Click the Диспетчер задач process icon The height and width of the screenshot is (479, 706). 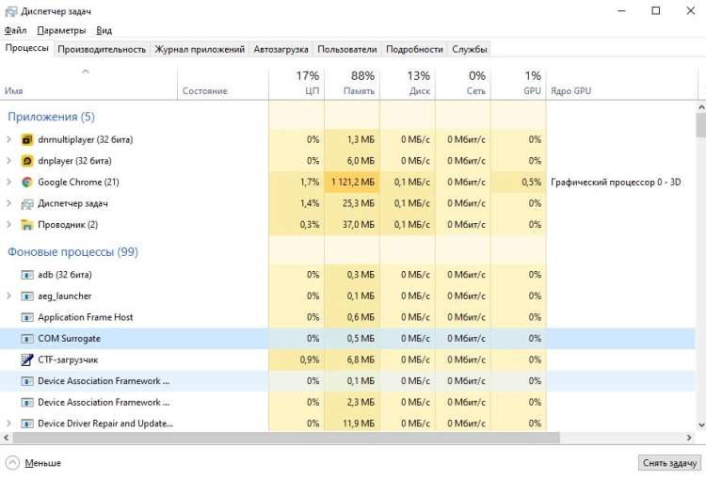27,203
